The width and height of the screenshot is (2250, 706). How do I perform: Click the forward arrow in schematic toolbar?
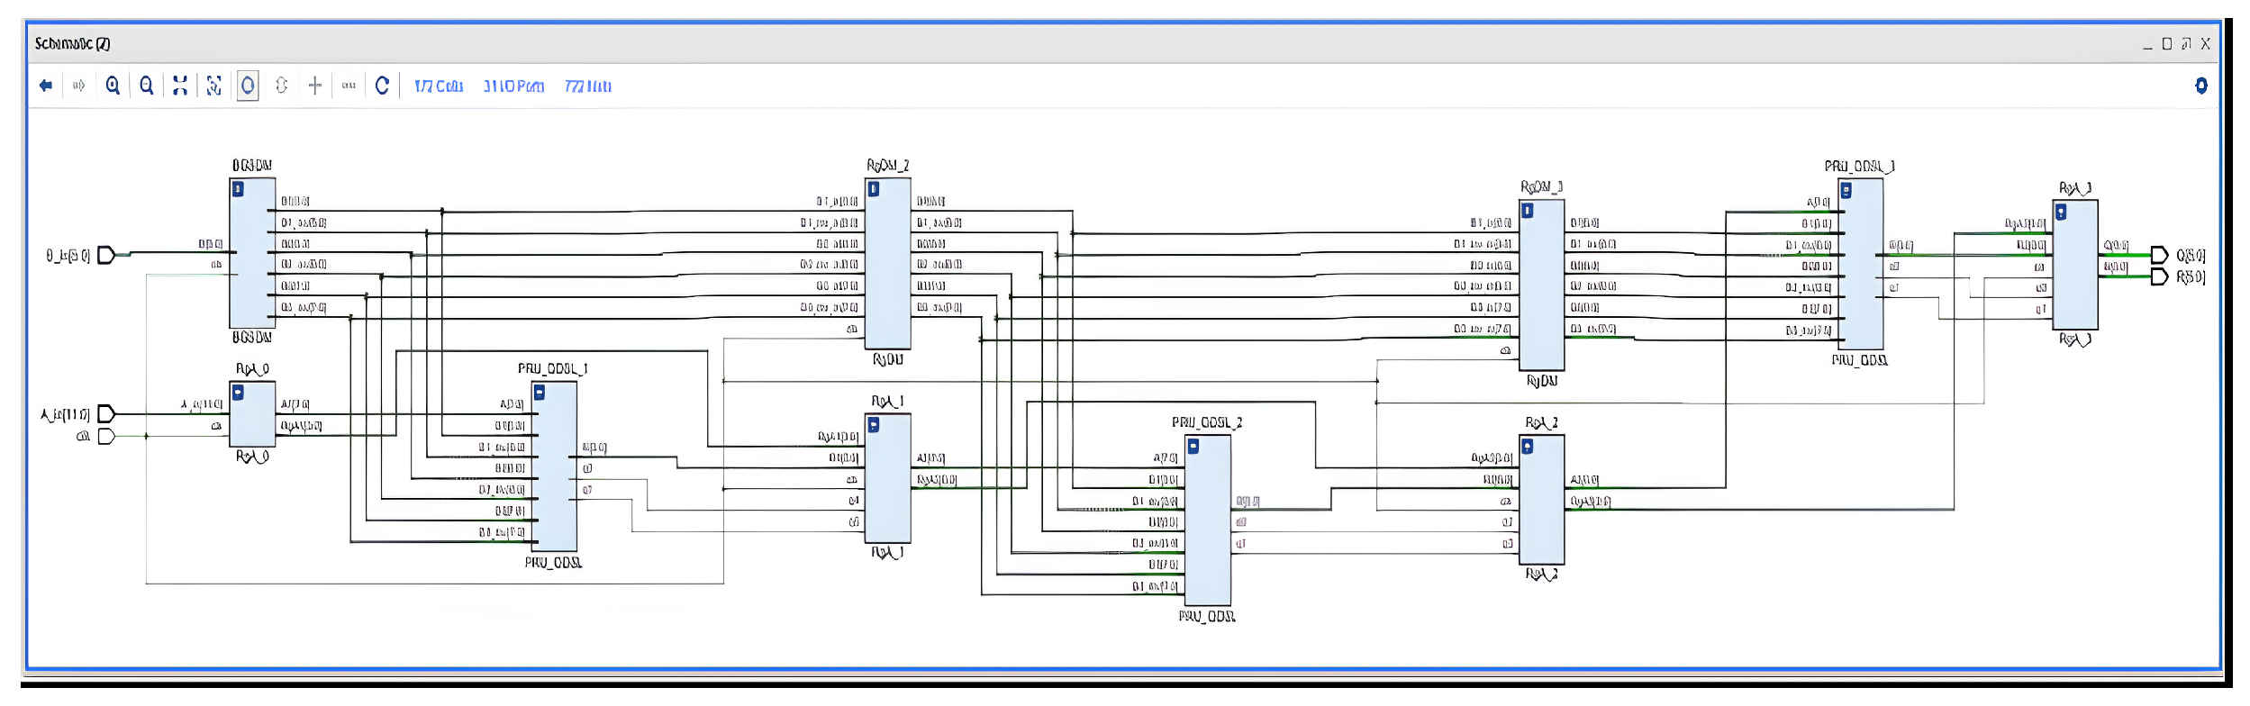(79, 86)
